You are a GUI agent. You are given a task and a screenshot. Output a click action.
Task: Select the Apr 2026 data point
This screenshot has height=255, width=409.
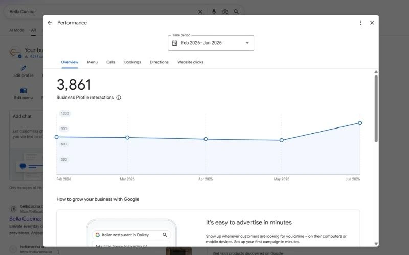[x=206, y=139]
